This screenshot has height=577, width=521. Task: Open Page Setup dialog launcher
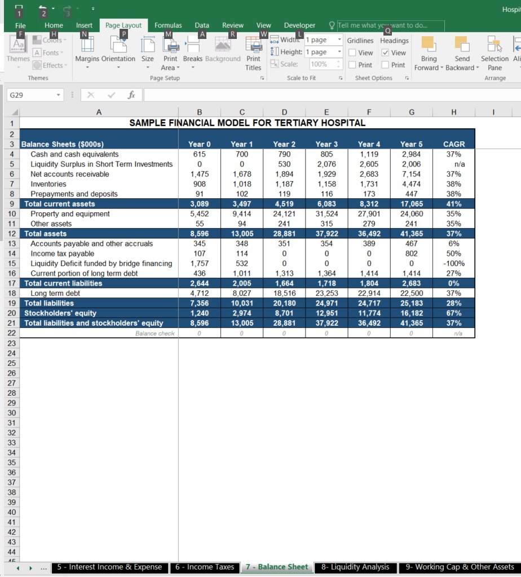coord(262,78)
